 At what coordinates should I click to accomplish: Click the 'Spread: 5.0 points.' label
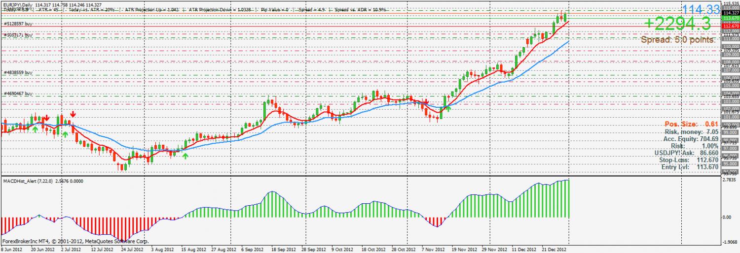[x=678, y=39]
